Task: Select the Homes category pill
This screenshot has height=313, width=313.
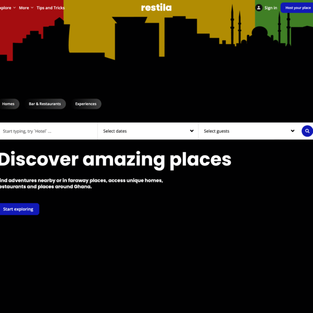Action: (9, 104)
